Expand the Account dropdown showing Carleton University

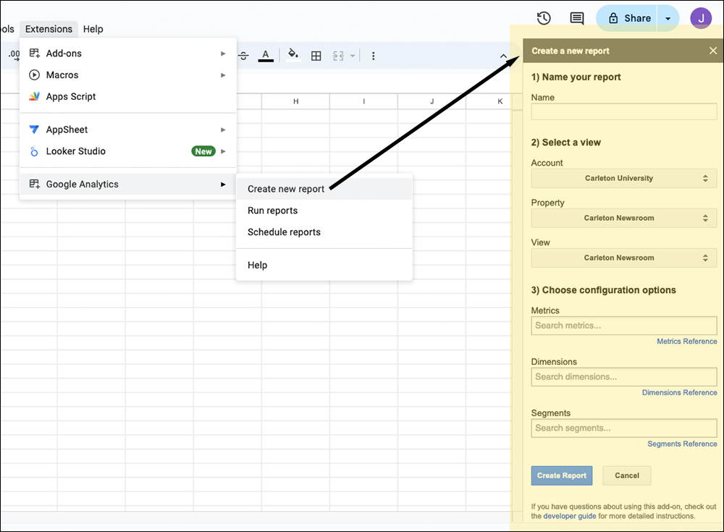pos(623,178)
